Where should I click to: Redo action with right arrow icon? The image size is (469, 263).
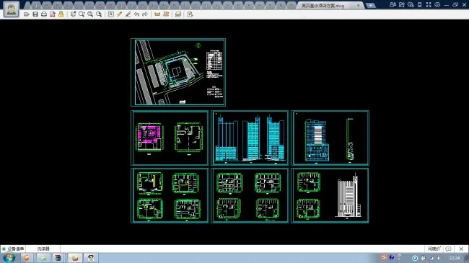[x=145, y=14]
